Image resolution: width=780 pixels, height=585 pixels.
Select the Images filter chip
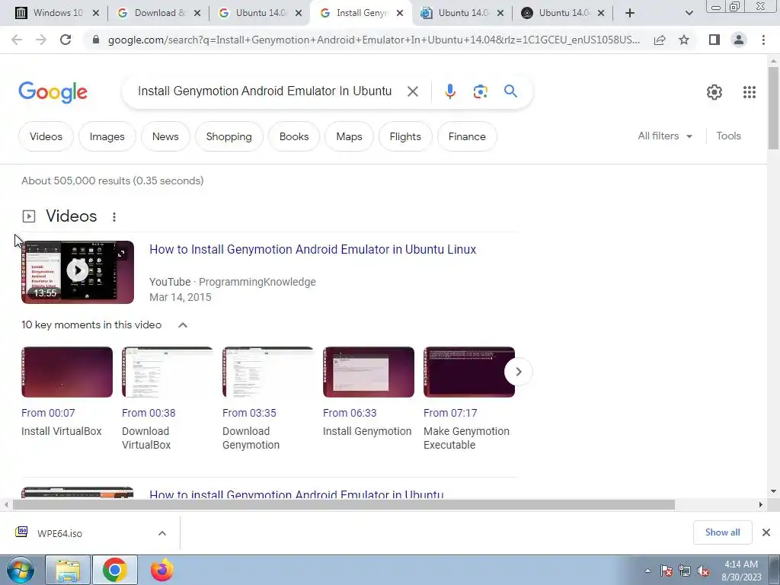[107, 136]
